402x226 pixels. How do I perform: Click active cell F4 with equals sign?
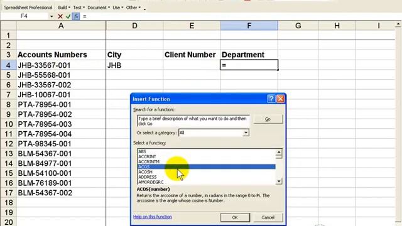(249, 65)
